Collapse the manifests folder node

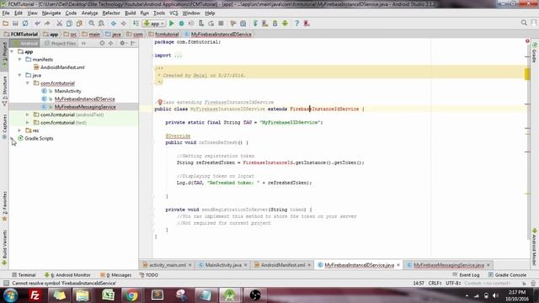pos(20,60)
